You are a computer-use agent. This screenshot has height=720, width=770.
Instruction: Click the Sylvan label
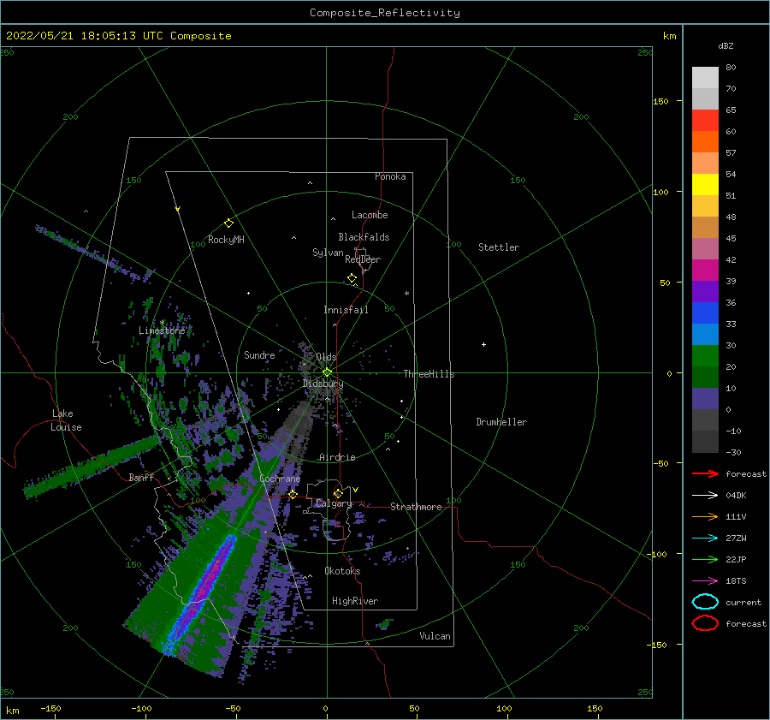point(328,253)
